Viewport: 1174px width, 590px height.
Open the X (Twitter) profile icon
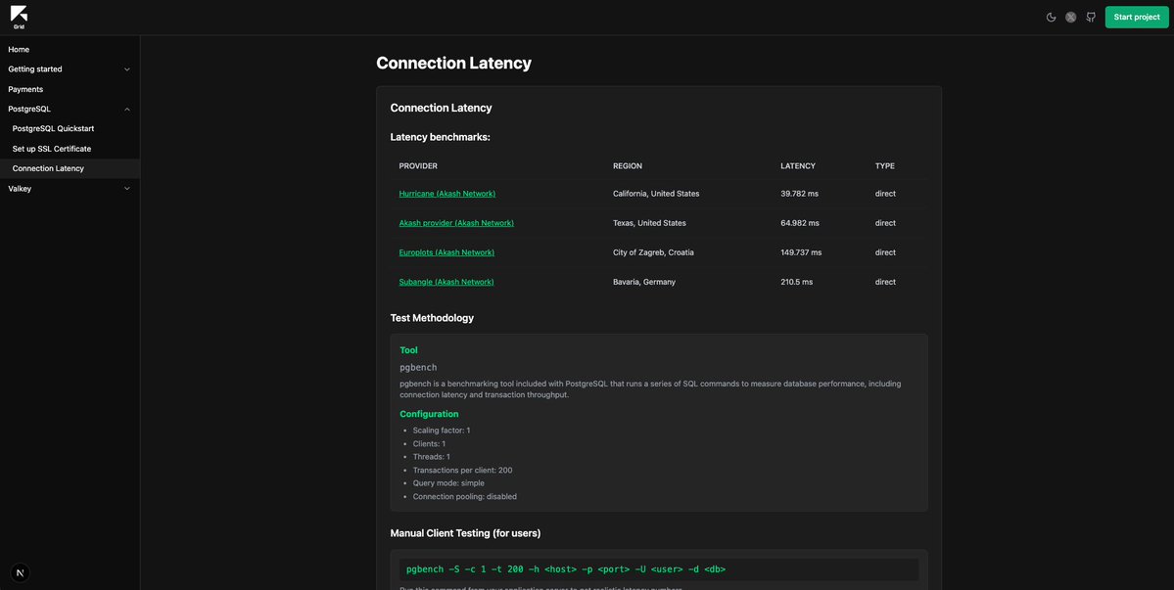1070,18
